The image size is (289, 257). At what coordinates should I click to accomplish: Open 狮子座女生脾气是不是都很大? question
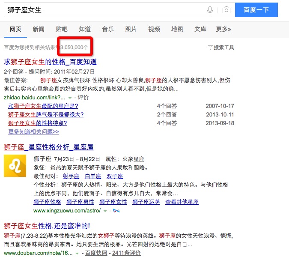point(46,115)
